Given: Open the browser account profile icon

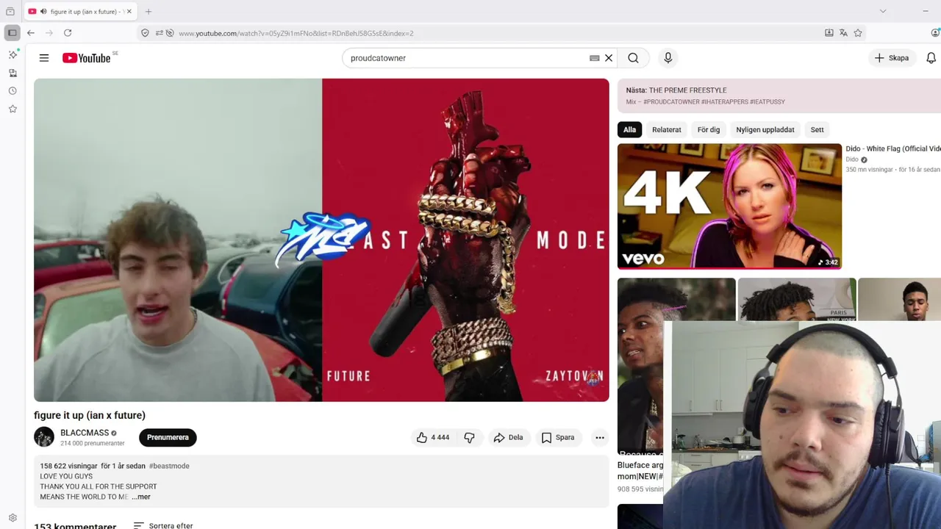Looking at the screenshot, I should coord(935,33).
